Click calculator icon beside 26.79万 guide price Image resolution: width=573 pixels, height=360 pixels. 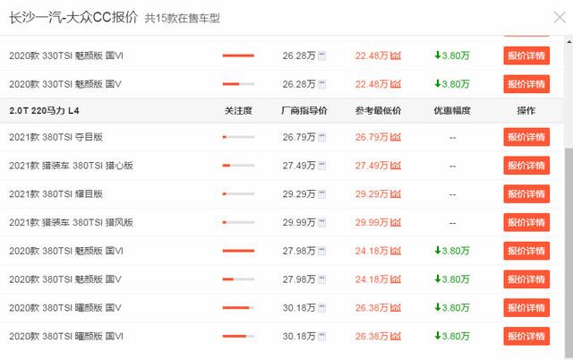pos(321,137)
